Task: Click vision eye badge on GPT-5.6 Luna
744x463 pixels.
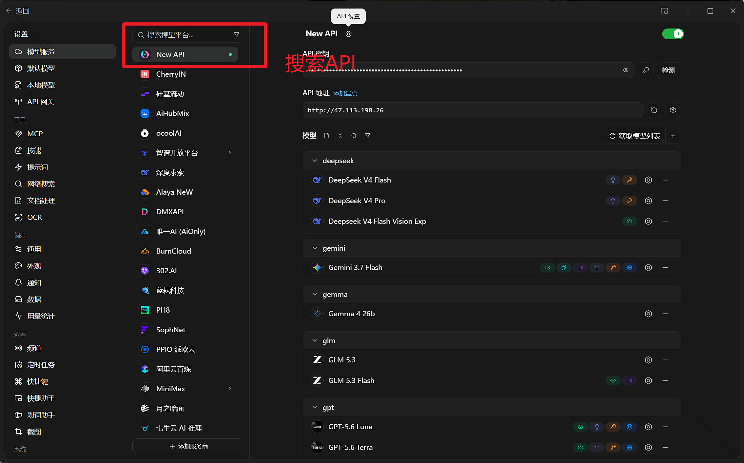Action: [580, 427]
